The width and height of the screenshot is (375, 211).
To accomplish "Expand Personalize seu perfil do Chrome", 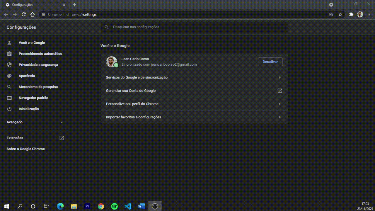I will tap(194, 104).
